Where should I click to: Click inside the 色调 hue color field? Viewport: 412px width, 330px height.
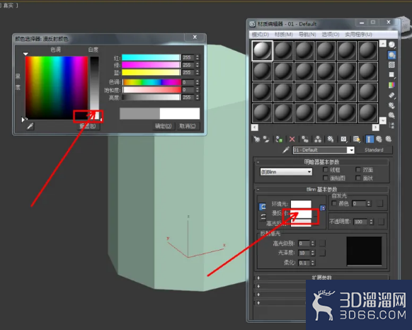point(57,88)
